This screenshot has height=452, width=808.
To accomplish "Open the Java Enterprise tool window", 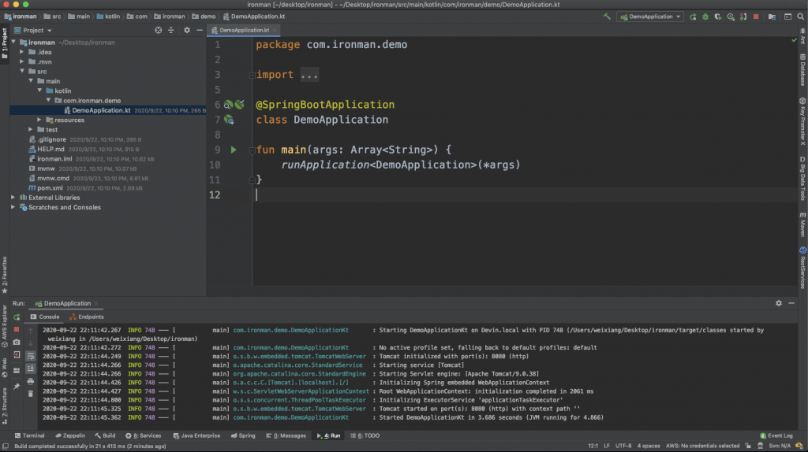I will pos(196,435).
